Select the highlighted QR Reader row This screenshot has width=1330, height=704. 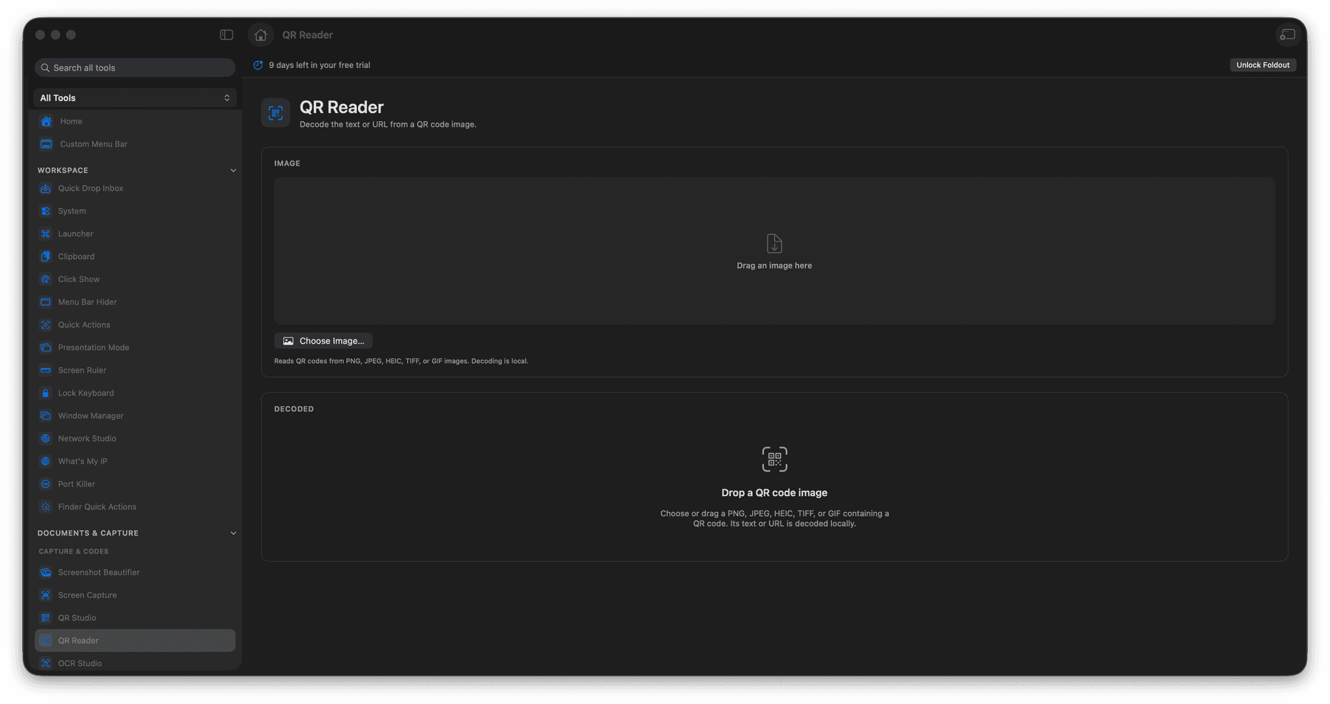click(x=135, y=640)
